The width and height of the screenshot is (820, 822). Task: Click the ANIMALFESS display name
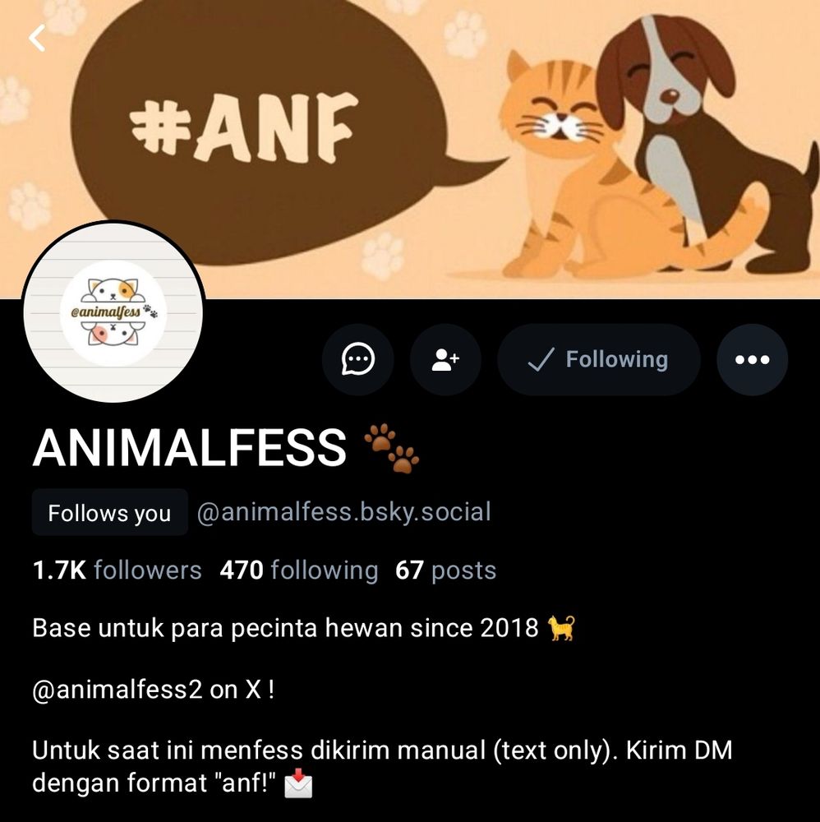pyautogui.click(x=189, y=447)
